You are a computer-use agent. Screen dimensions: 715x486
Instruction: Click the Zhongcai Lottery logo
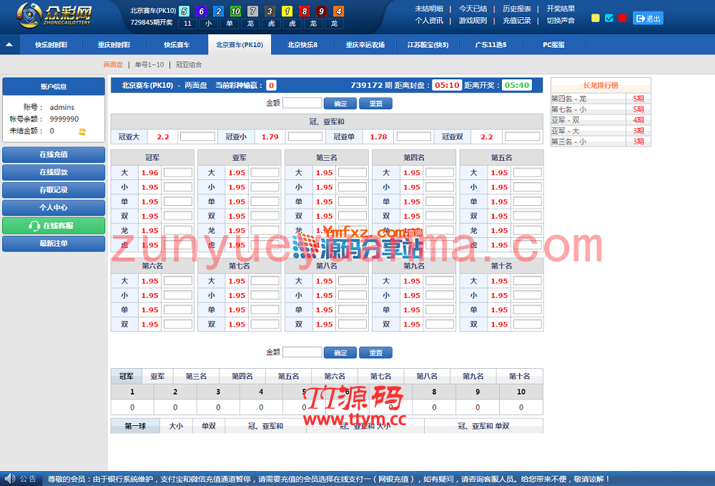pyautogui.click(x=54, y=15)
